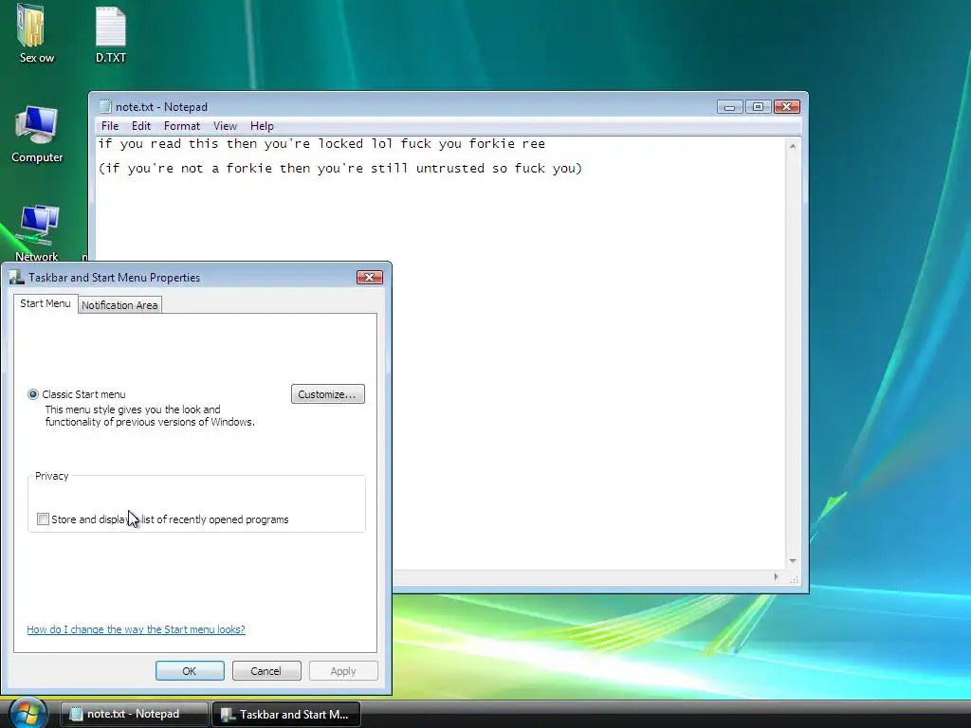Switch to note.txt - Notepad taskbar button
Viewport: 971px width, 728px height.
134,714
